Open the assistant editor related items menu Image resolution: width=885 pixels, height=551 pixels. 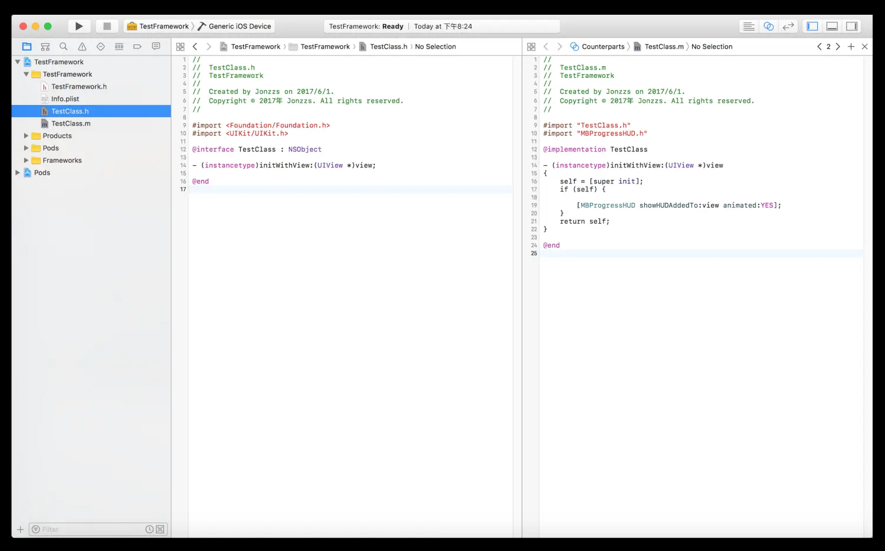pos(531,47)
